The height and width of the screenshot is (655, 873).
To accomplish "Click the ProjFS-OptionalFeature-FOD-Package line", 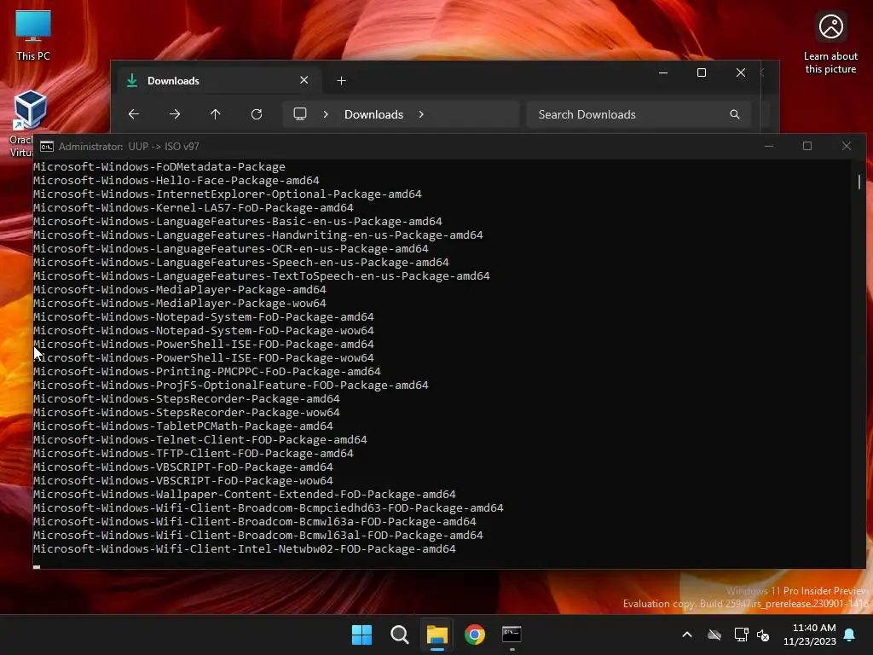I will coord(231,385).
